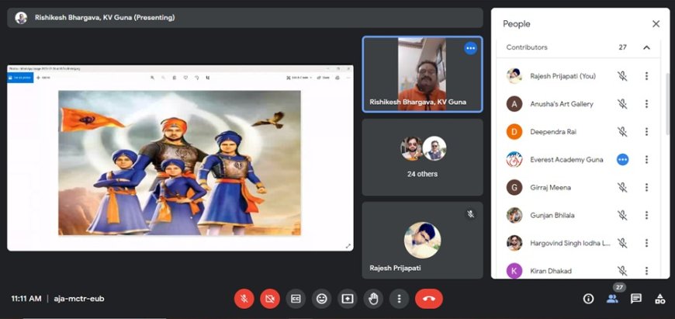Toggle the People panel icon
The height and width of the screenshot is (319, 675).
click(x=611, y=299)
